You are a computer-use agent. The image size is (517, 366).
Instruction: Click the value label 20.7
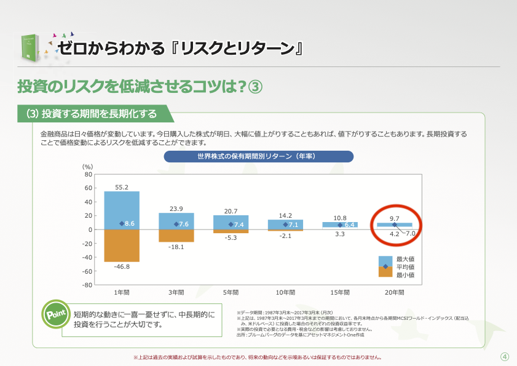point(231,211)
